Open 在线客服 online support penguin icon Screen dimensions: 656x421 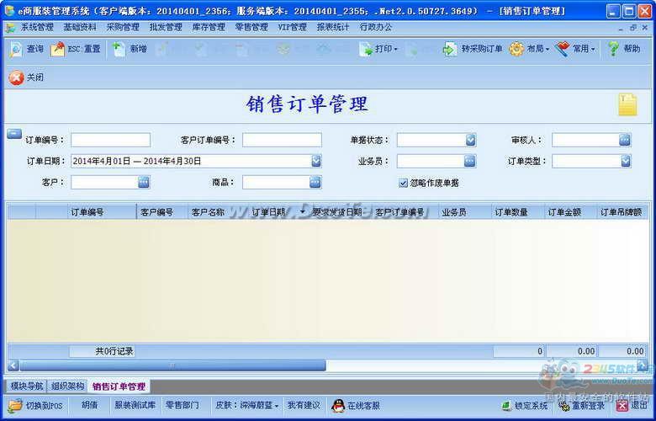click(338, 406)
